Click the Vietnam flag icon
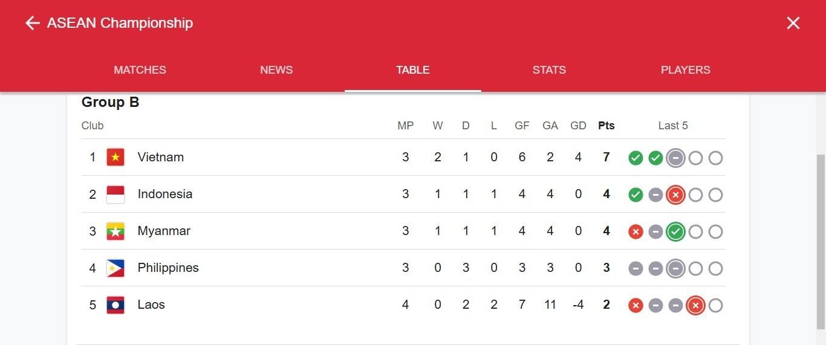Image resolution: width=826 pixels, height=345 pixels. click(115, 157)
